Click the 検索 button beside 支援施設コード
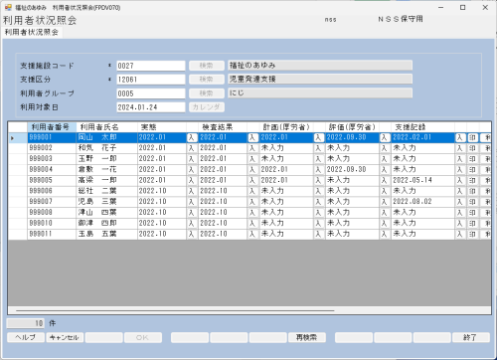Viewport: 497px width, 360px height. tap(207, 66)
